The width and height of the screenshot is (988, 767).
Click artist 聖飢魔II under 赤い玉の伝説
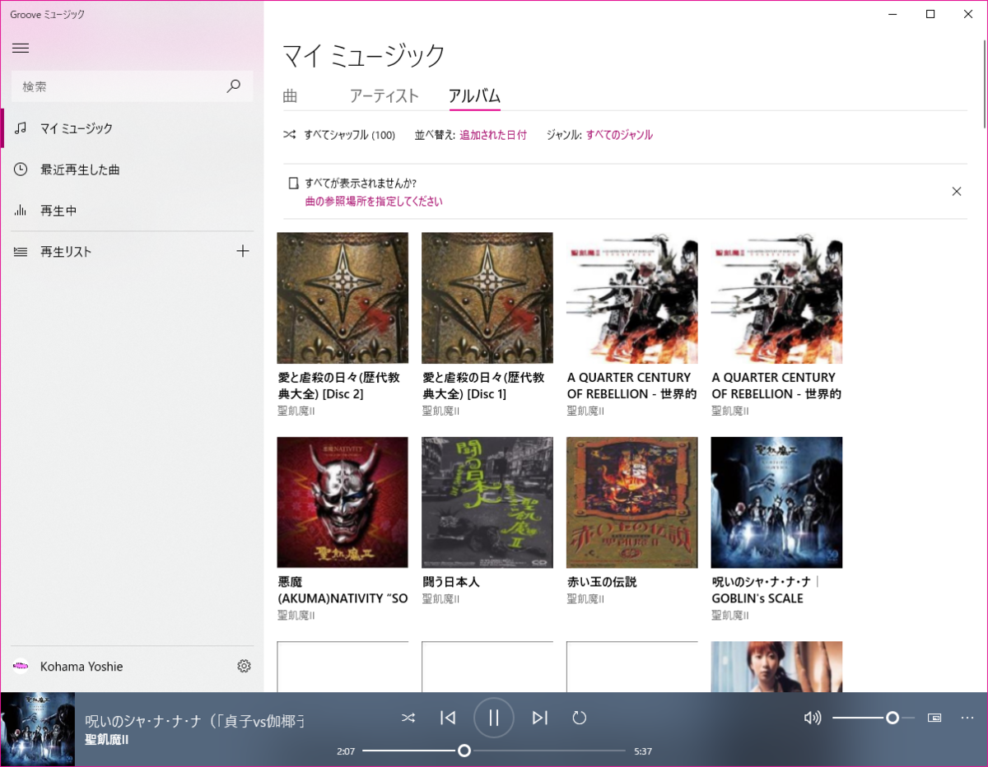(585, 599)
